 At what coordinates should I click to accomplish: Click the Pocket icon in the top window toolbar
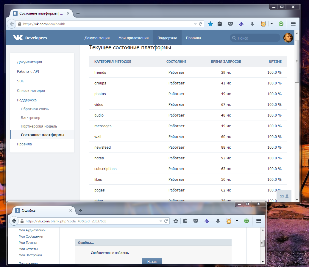(230, 24)
